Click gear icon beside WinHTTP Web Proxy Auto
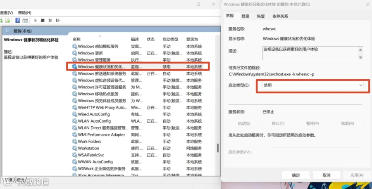This screenshot has height=189, width=372. tap(74, 108)
